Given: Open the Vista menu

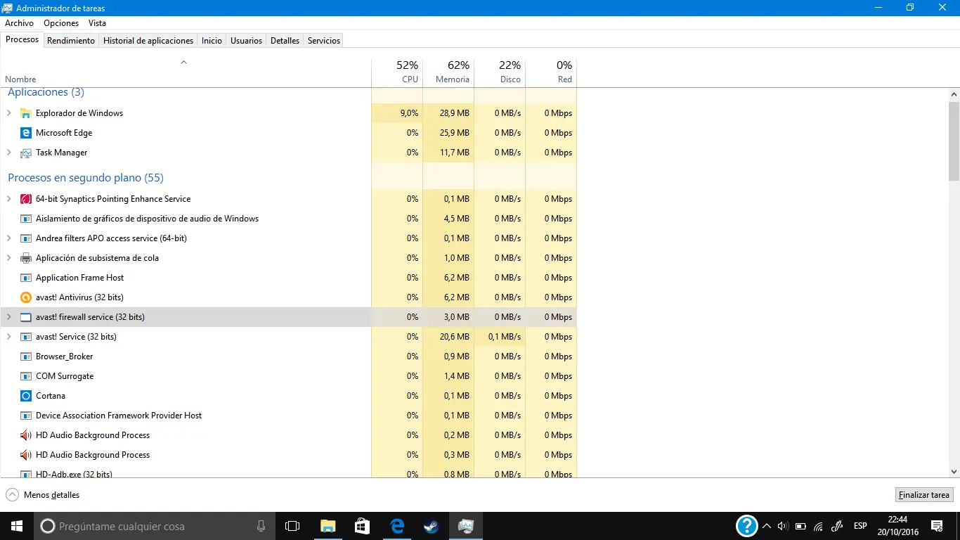Looking at the screenshot, I should (97, 23).
